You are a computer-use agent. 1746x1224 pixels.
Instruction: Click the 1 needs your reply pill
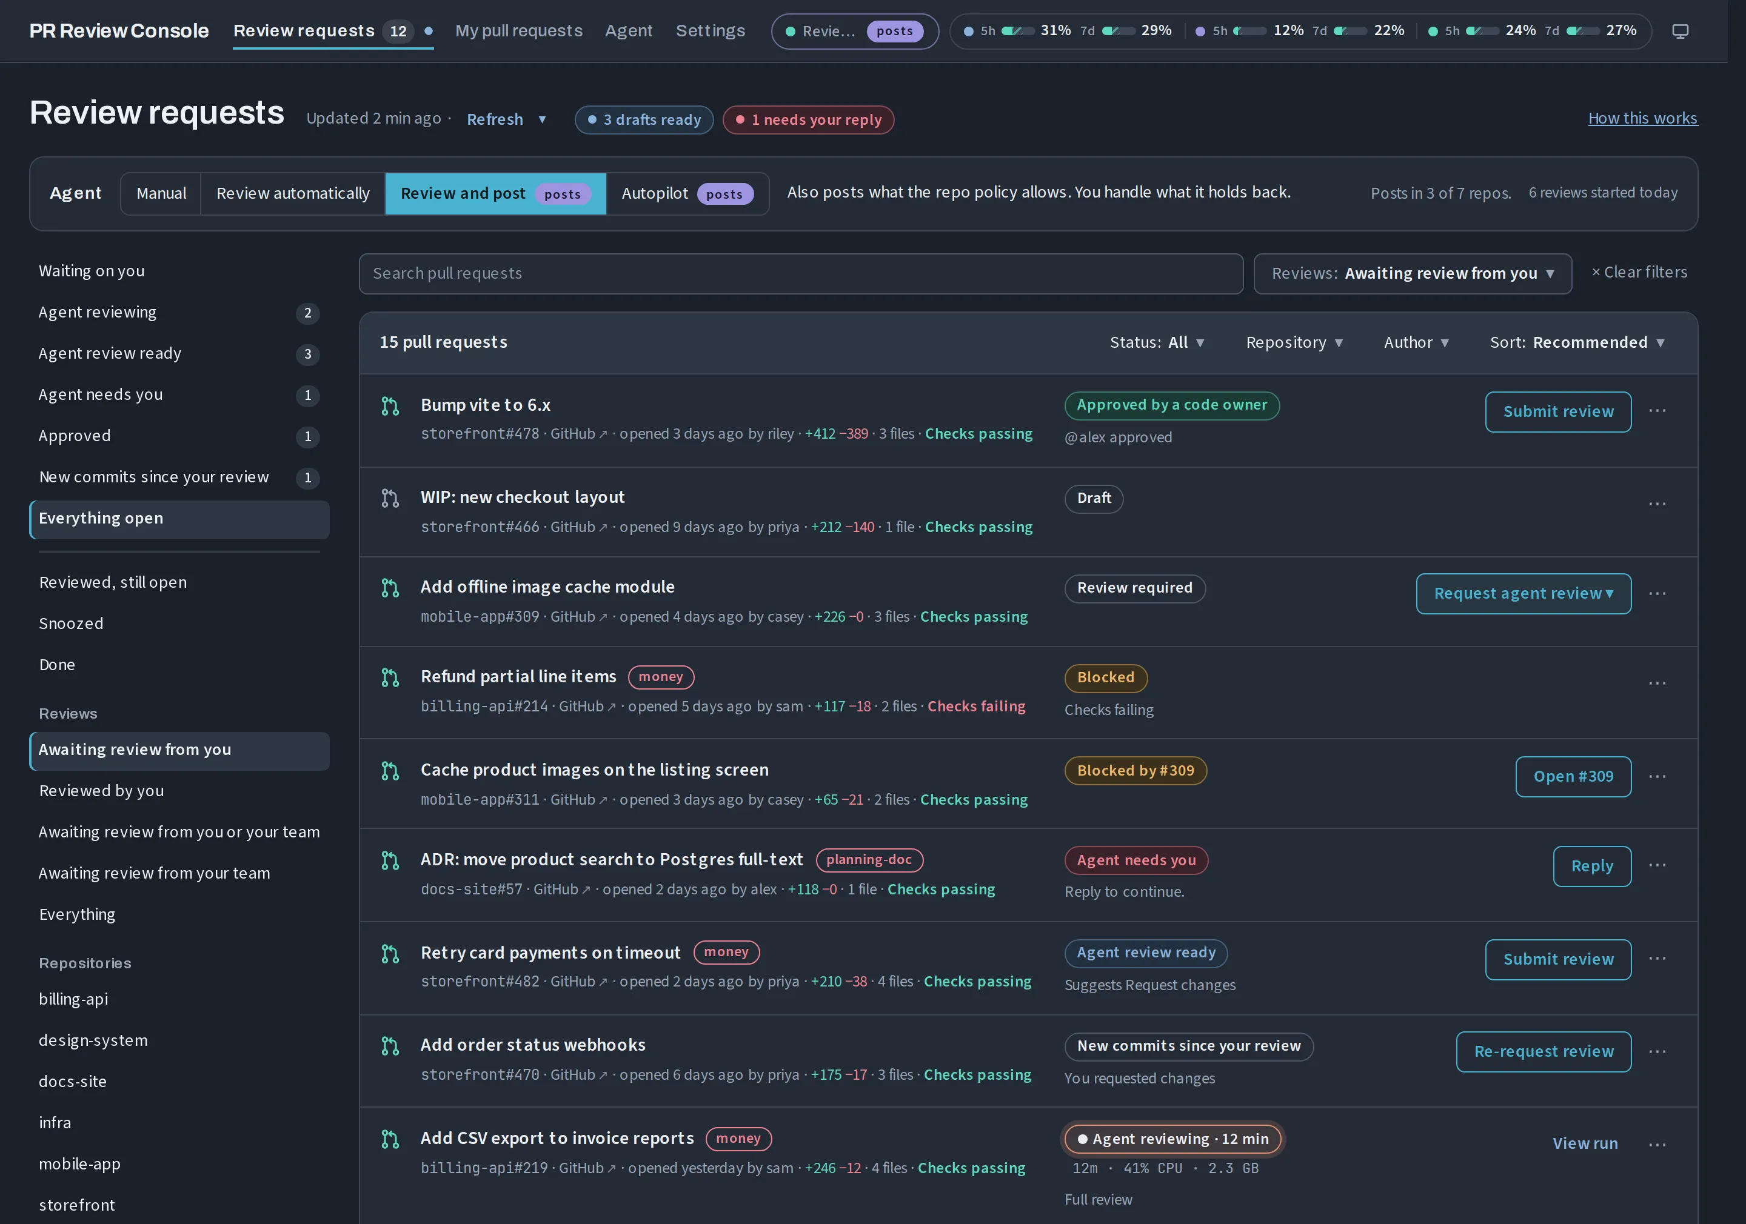pos(808,120)
